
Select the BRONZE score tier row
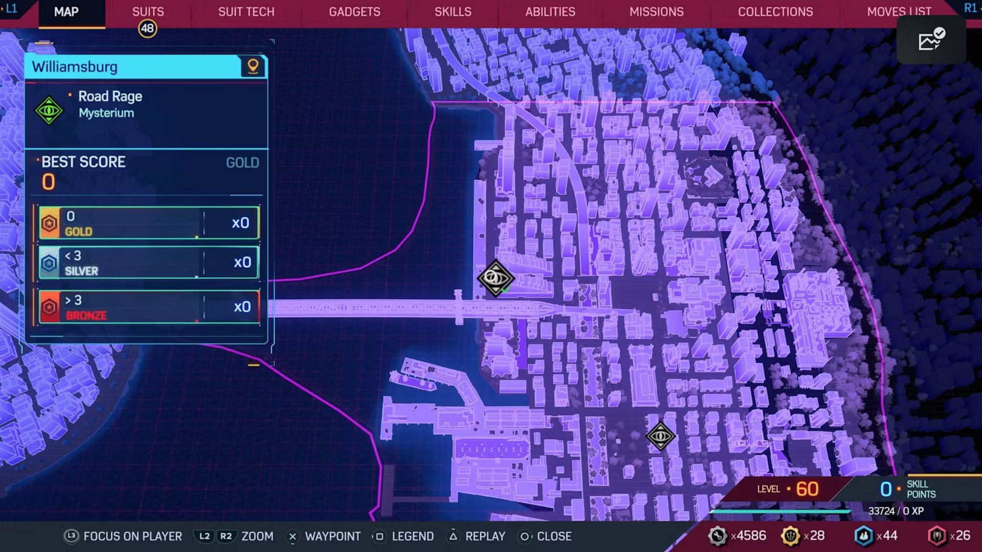[149, 307]
